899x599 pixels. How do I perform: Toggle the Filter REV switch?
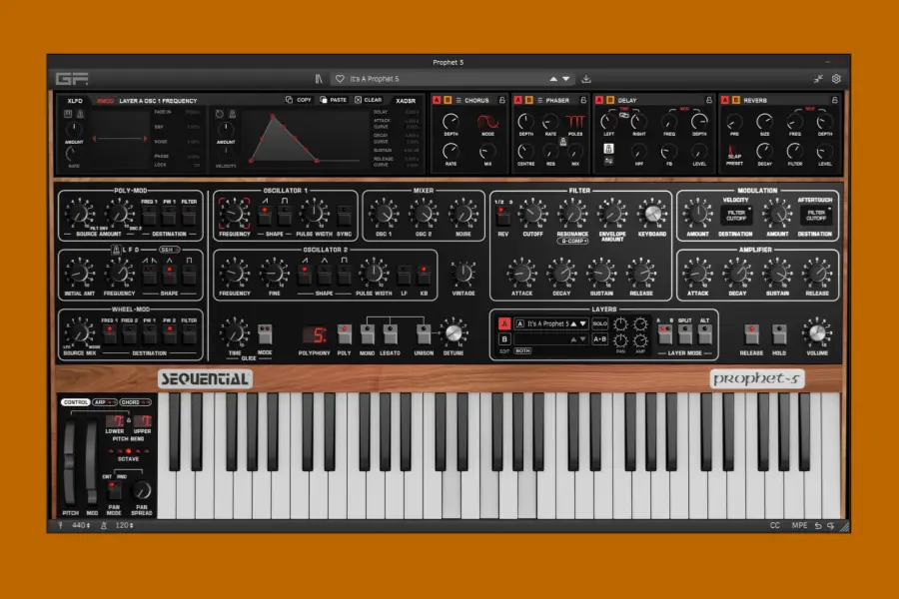(502, 216)
